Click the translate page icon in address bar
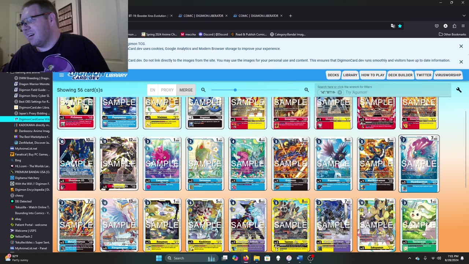 click(x=393, y=26)
